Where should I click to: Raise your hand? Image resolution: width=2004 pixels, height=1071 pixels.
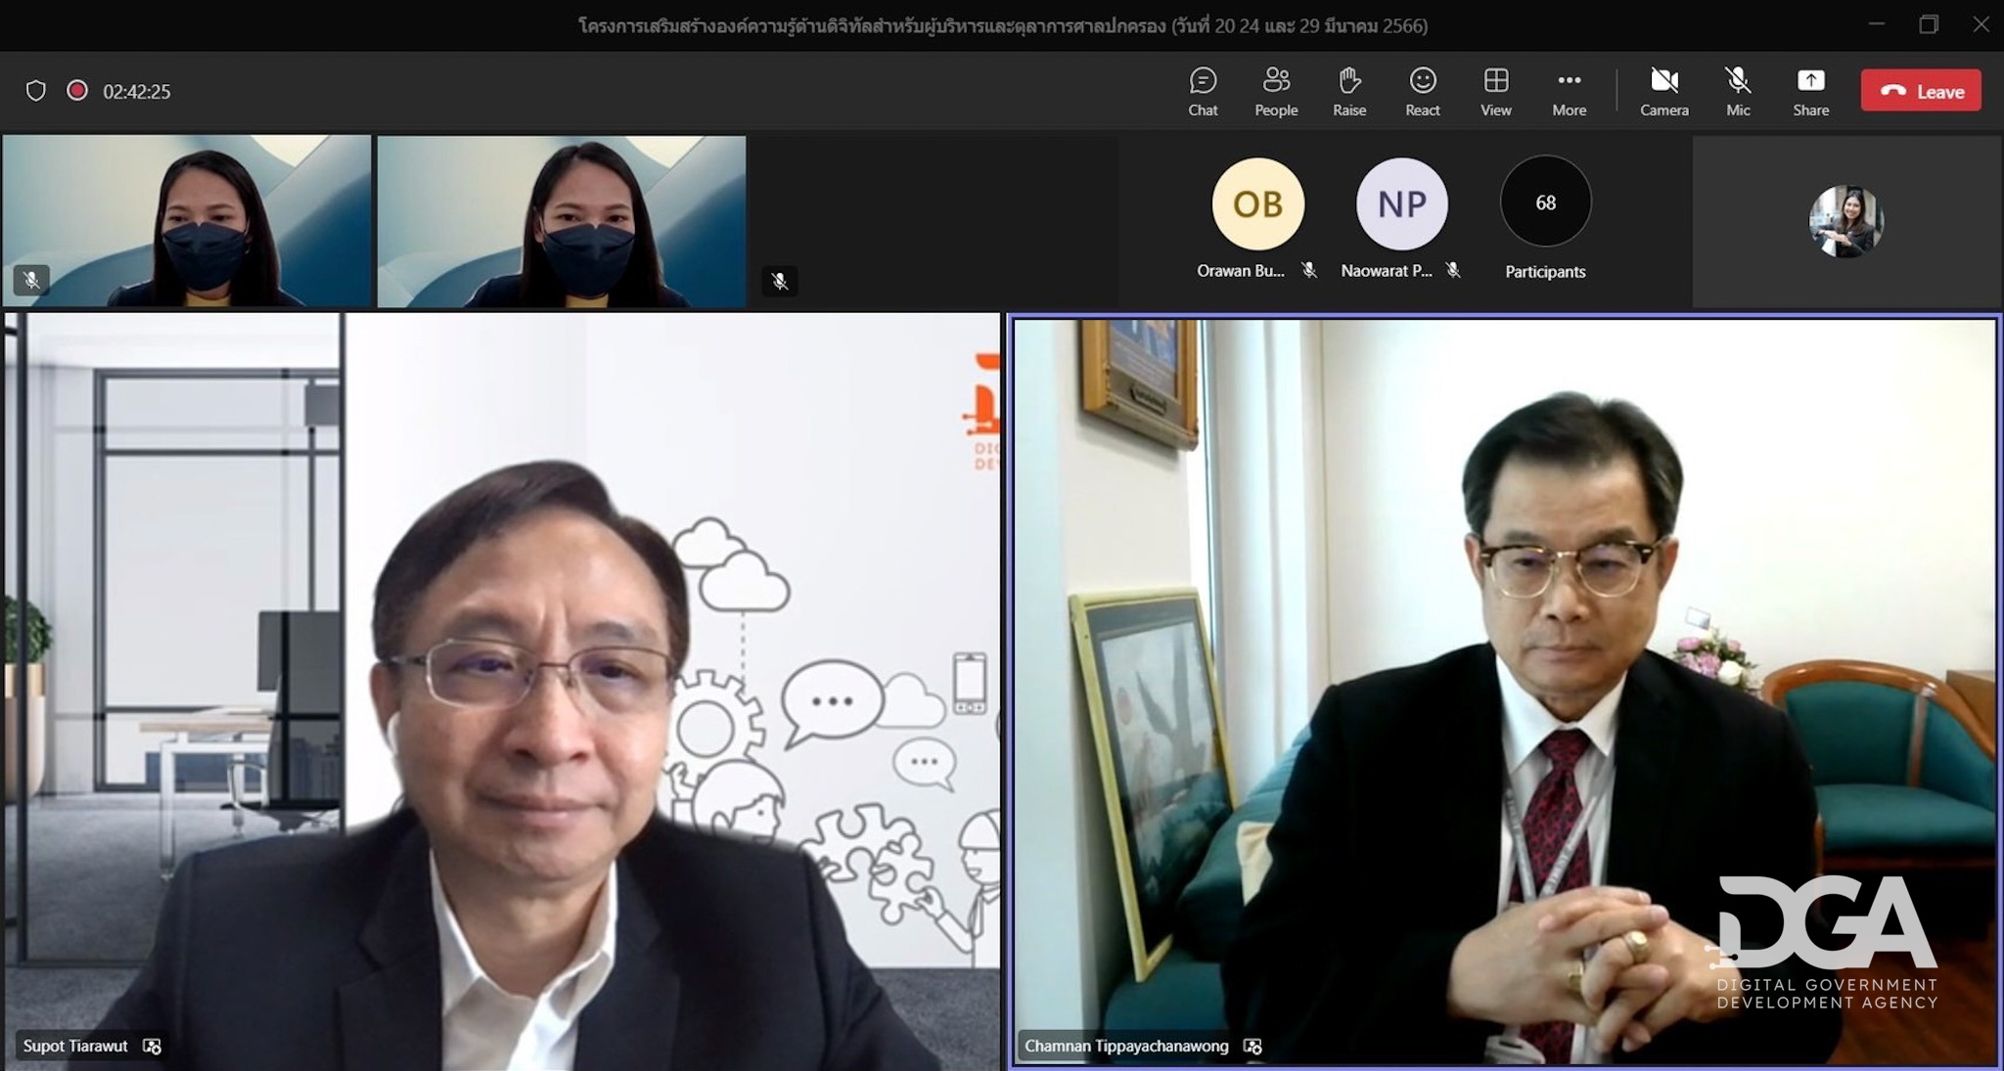pyautogui.click(x=1349, y=91)
